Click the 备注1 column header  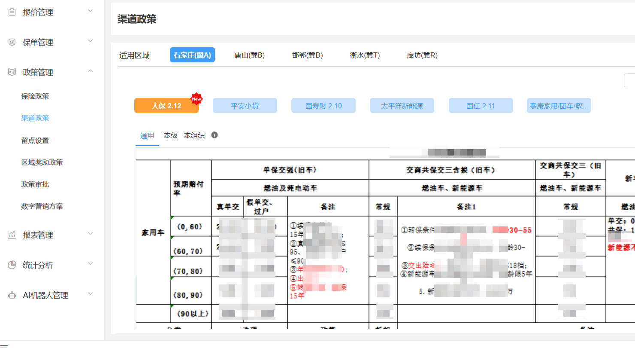click(466, 206)
